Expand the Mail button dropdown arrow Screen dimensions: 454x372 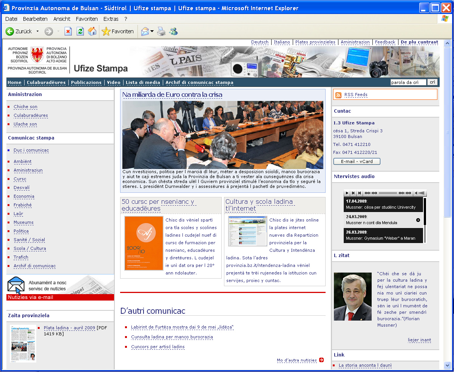click(152, 32)
